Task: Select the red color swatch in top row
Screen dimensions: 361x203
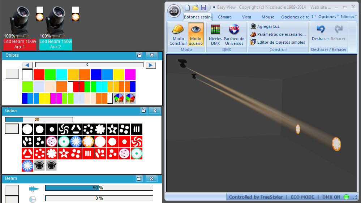Action: 39,75
